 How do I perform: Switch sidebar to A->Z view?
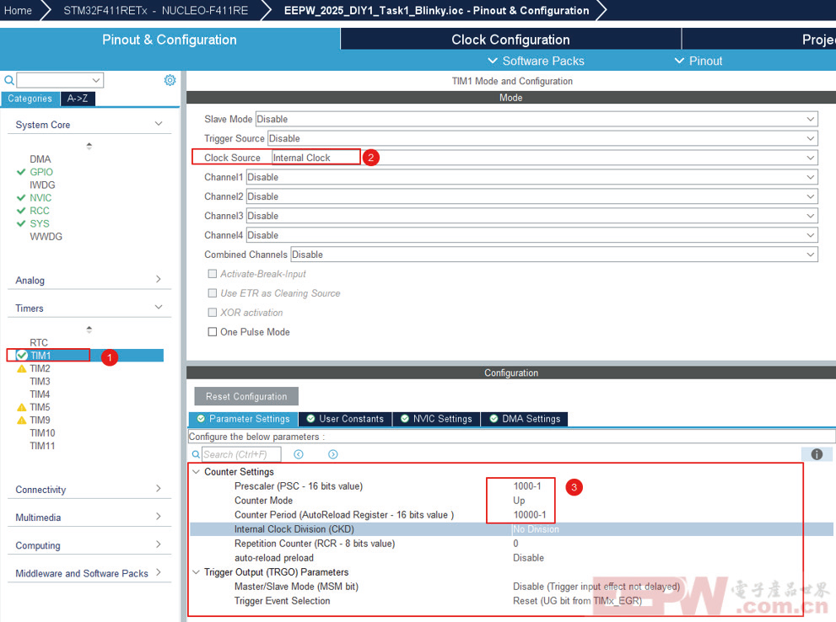coord(78,99)
